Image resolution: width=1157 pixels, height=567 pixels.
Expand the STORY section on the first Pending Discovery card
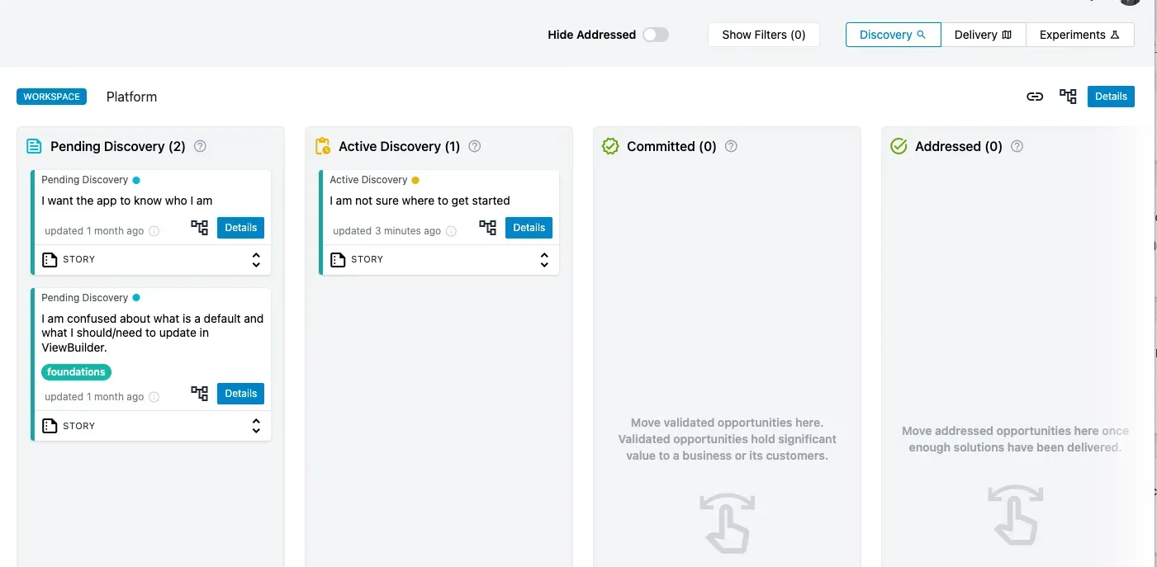[256, 259]
